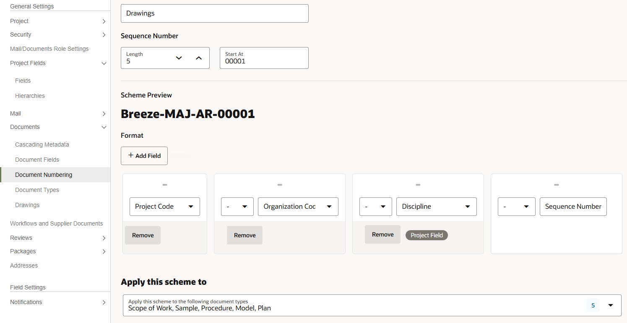Click the Add Field button

(144, 156)
